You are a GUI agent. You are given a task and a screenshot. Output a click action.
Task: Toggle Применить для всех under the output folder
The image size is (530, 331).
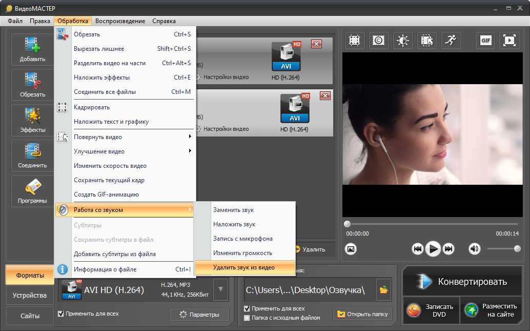[247, 308]
